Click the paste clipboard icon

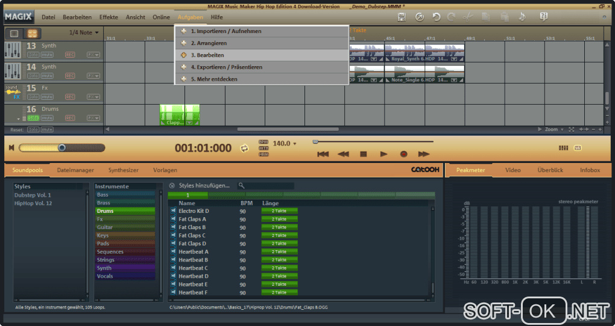(505, 17)
